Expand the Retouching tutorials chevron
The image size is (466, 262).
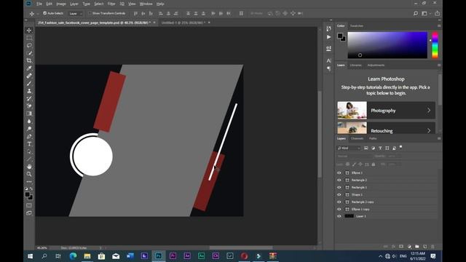click(429, 131)
